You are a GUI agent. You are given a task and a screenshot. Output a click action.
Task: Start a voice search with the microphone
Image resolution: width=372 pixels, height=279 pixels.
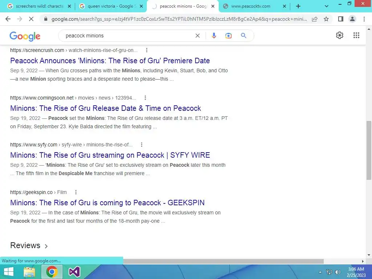(214, 36)
